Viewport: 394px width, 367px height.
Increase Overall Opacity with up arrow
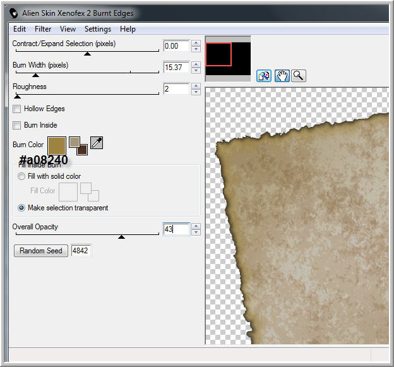point(196,226)
